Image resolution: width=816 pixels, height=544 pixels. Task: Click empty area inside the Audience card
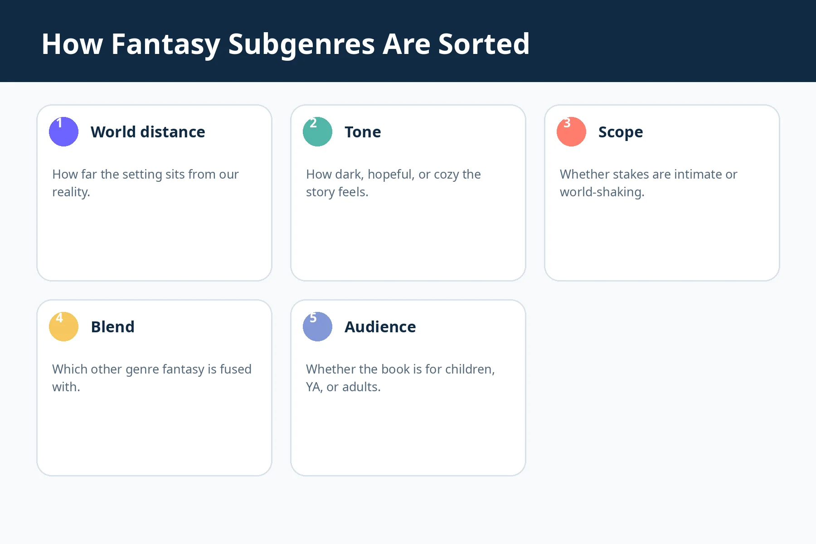click(408, 435)
